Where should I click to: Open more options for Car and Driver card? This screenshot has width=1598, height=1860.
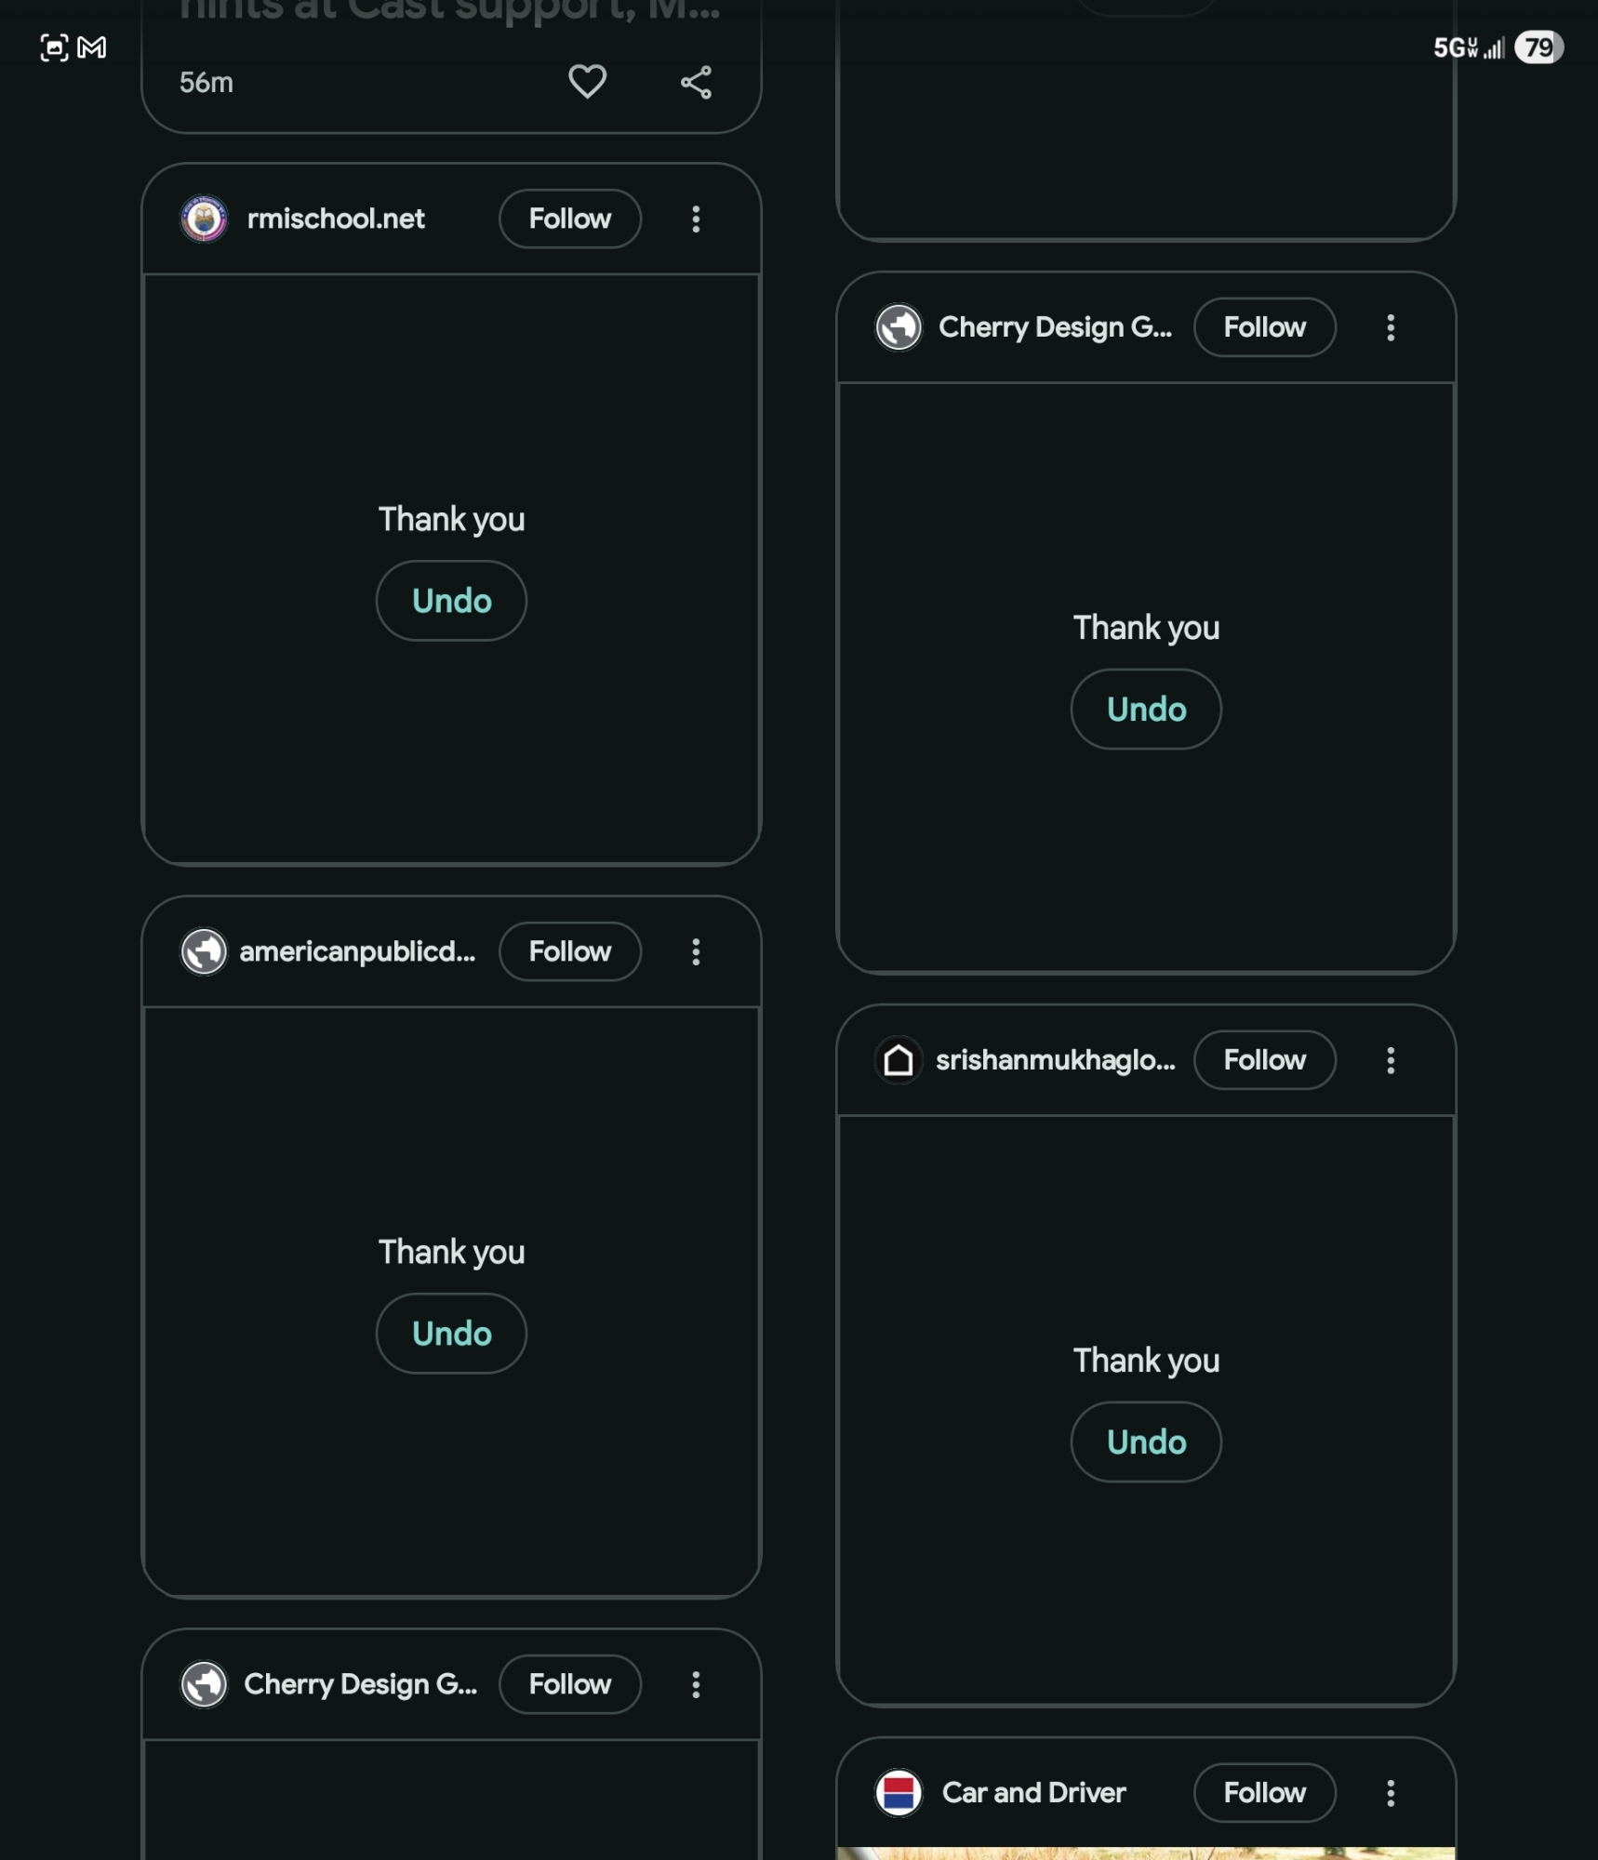[1391, 1792]
